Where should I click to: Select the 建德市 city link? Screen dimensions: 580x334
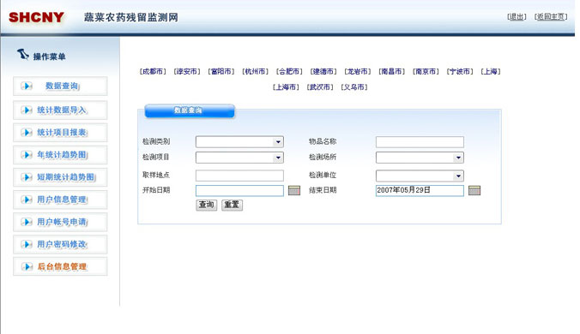click(x=323, y=72)
